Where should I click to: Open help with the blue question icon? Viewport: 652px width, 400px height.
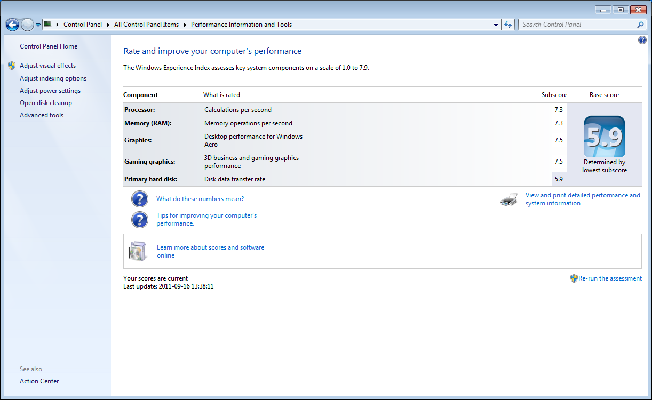(642, 41)
